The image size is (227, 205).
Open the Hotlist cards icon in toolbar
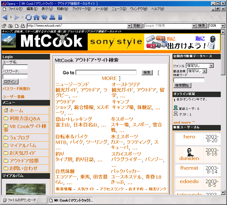click(x=44, y=17)
